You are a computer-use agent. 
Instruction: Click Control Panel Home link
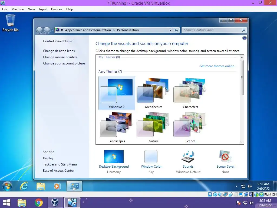(58, 41)
